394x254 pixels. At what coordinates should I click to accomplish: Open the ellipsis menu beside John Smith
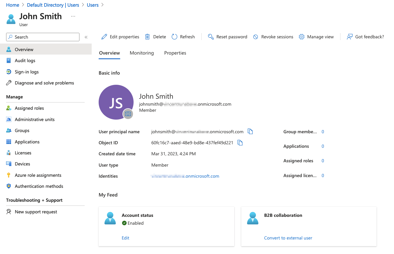pos(73,17)
